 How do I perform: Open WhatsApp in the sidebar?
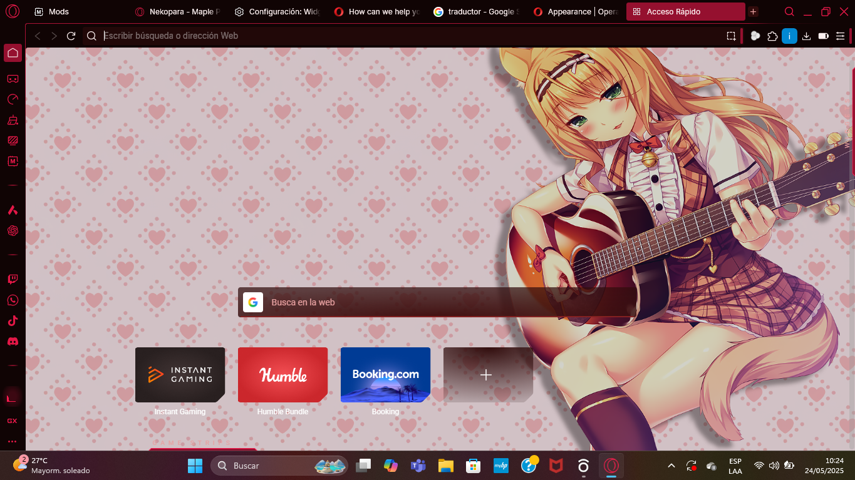coord(13,300)
